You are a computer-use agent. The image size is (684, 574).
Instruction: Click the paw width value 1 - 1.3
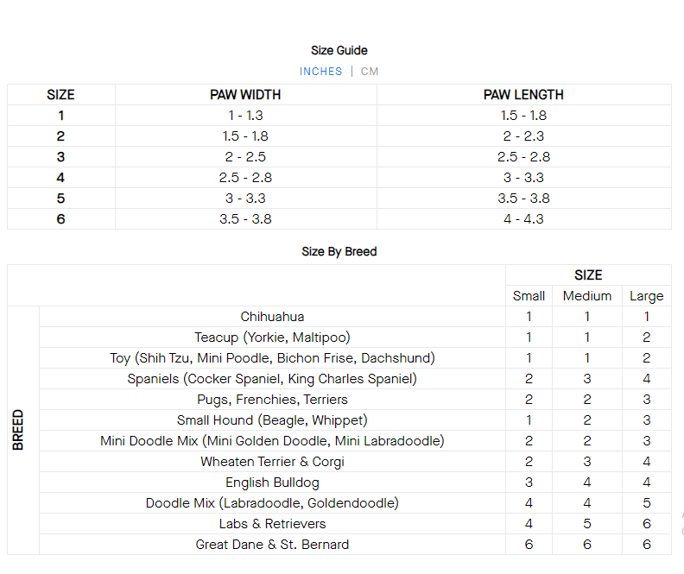point(245,116)
